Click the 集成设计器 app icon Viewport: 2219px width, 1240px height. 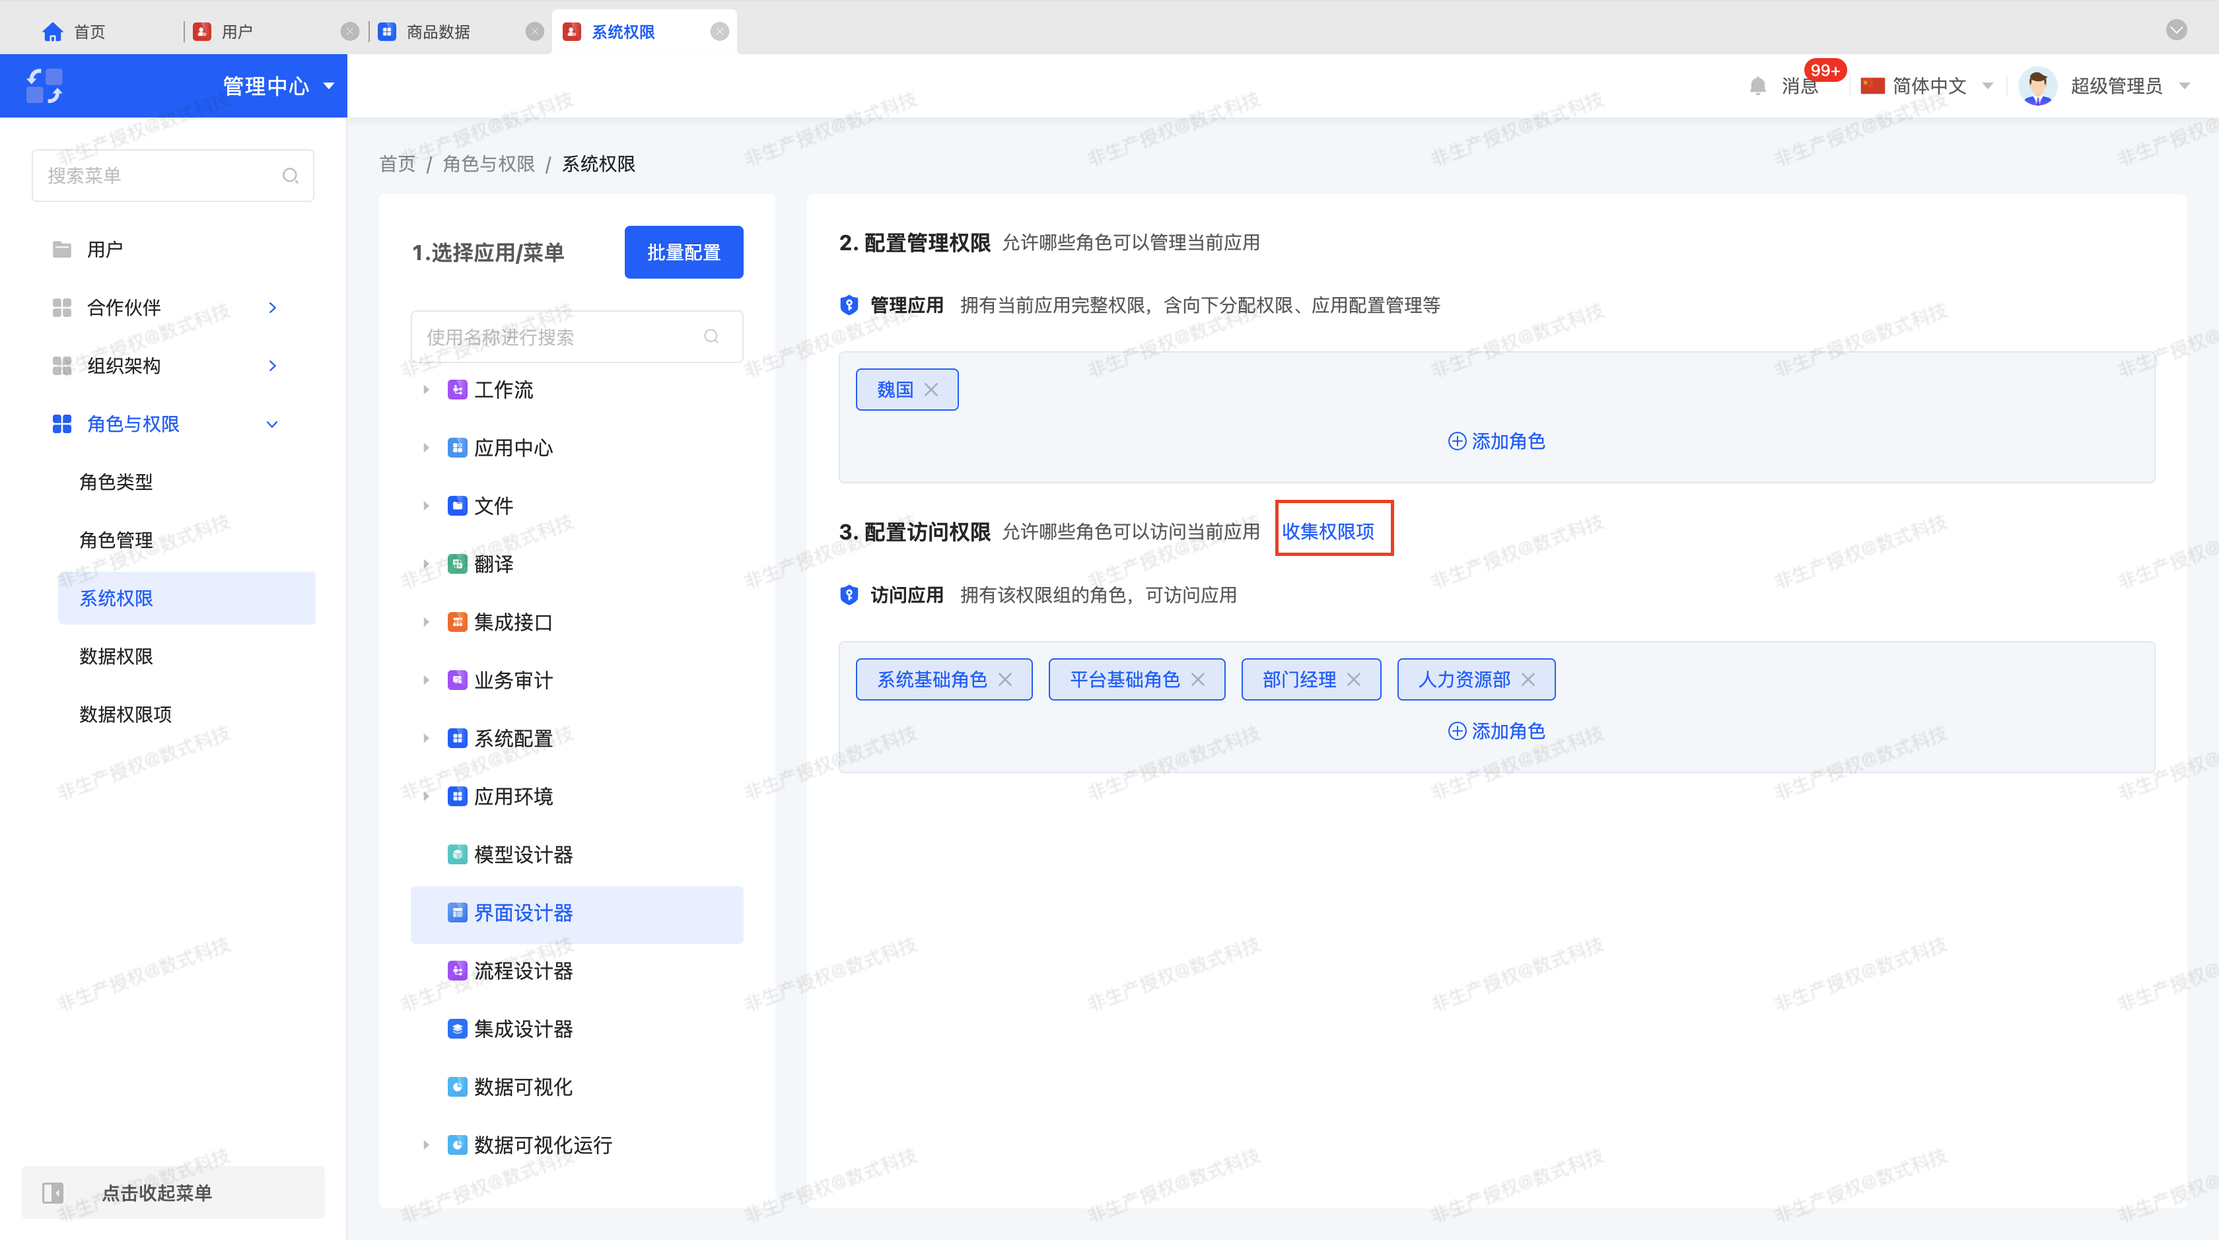(x=458, y=1029)
